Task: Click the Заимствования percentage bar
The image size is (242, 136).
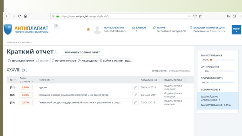Action: pyautogui.click(x=222, y=60)
